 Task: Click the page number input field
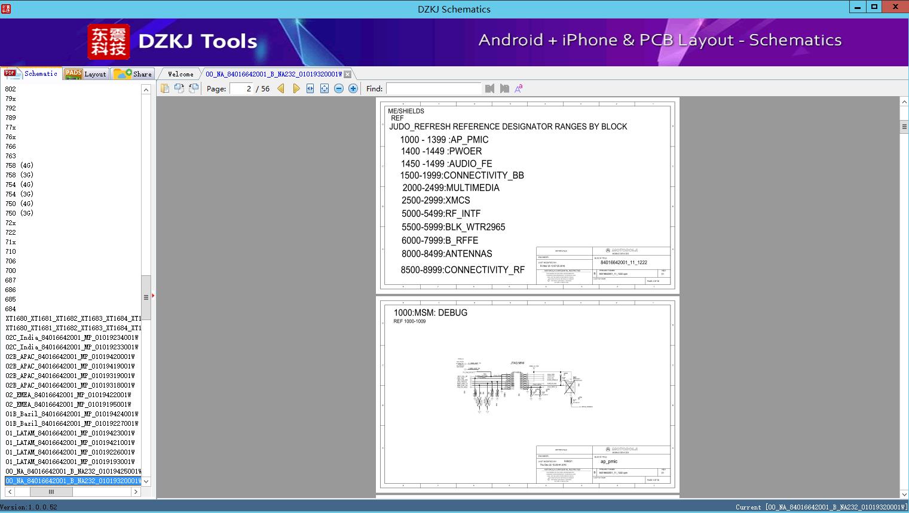coord(241,88)
